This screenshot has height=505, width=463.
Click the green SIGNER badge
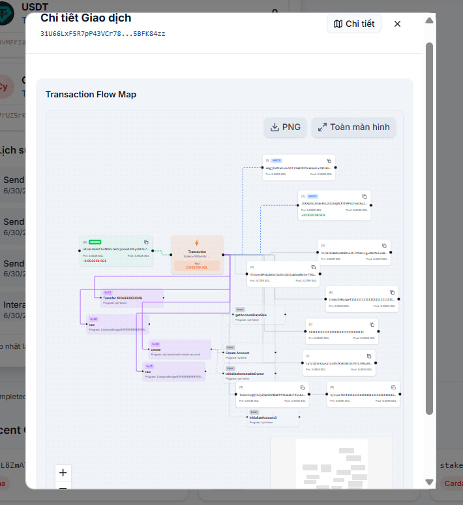(x=95, y=242)
